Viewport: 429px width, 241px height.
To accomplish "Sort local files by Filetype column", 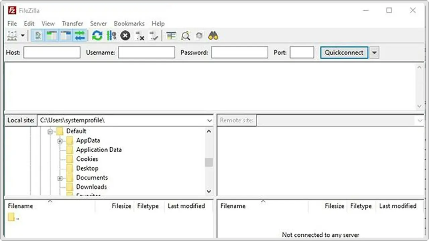I will pos(148,206).
